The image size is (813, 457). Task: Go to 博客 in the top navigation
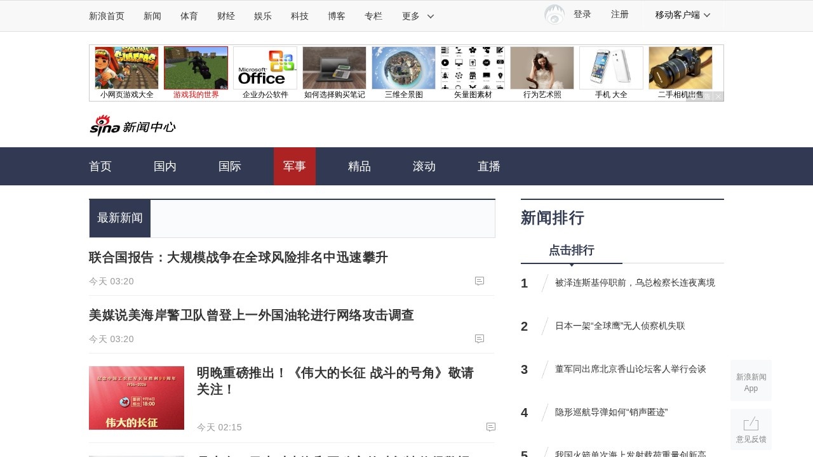[337, 16]
